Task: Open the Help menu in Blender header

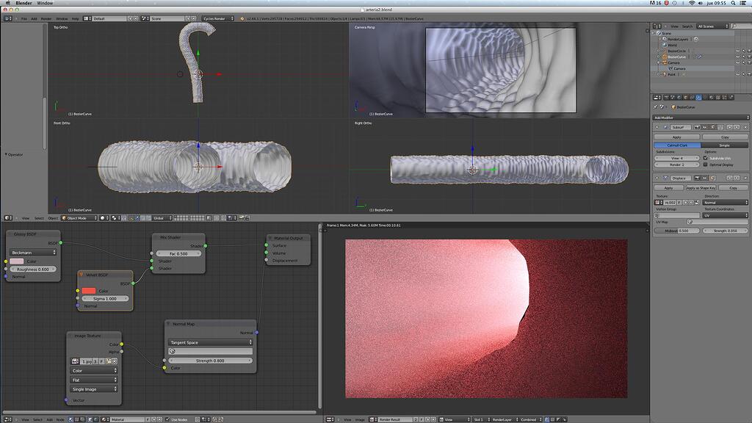Action: click(76, 18)
